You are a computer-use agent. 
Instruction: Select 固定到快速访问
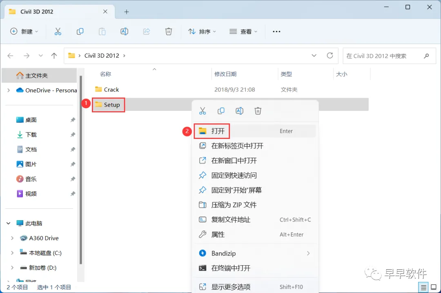coord(255,175)
